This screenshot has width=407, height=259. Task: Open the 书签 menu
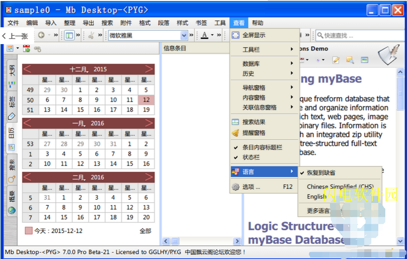point(201,23)
